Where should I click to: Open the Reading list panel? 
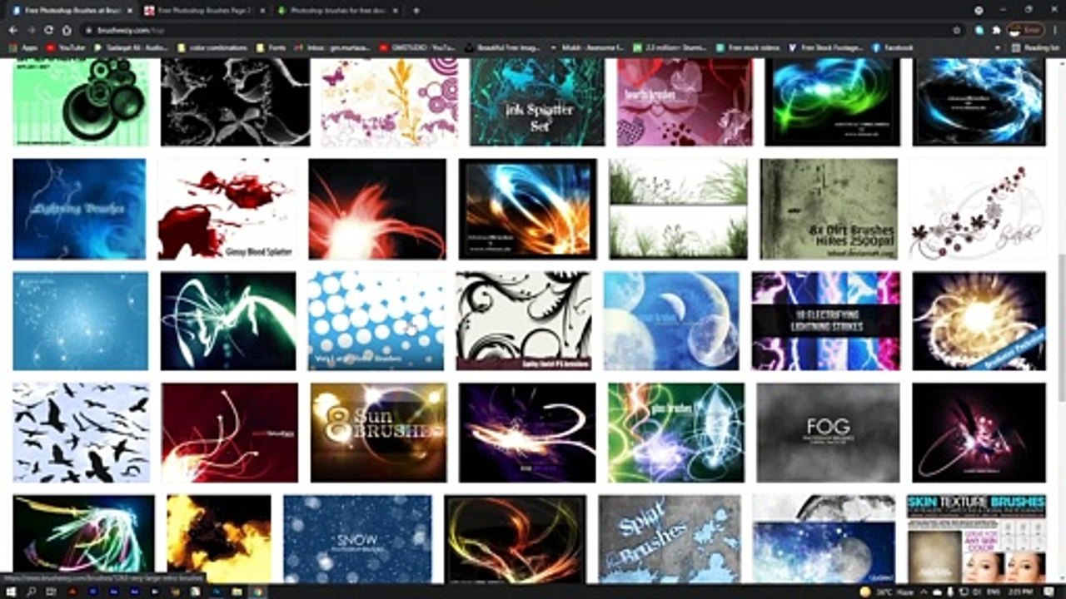pyautogui.click(x=1035, y=47)
